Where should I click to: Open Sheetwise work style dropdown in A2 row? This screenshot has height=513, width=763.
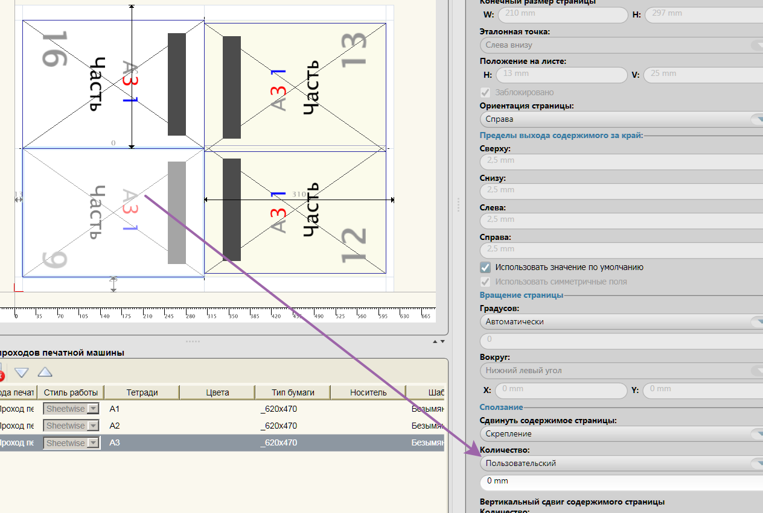tap(93, 426)
